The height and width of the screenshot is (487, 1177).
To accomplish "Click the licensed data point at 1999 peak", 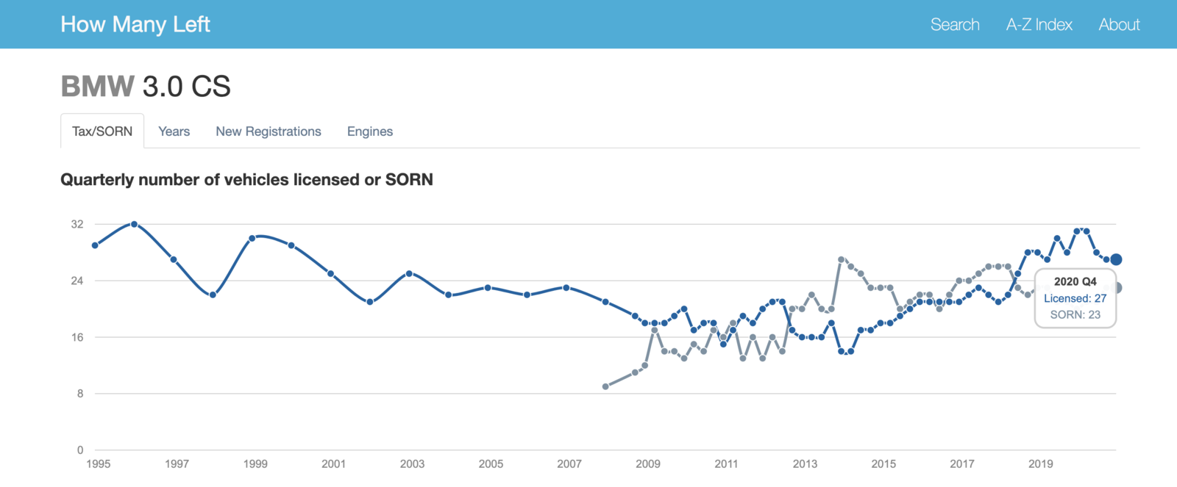I will point(252,238).
